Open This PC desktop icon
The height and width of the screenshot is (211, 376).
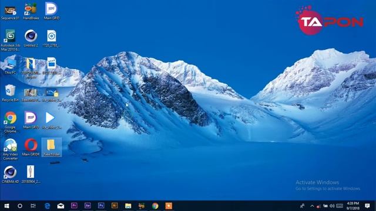[10, 66]
